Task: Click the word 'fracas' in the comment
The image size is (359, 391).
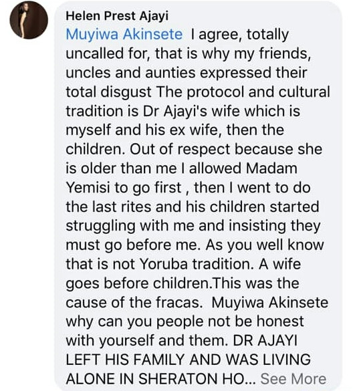Action: pos(178,302)
